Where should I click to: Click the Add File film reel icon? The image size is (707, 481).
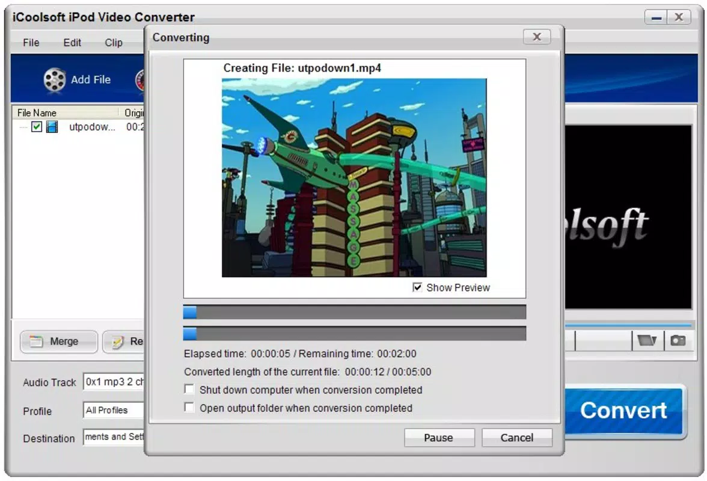55,80
